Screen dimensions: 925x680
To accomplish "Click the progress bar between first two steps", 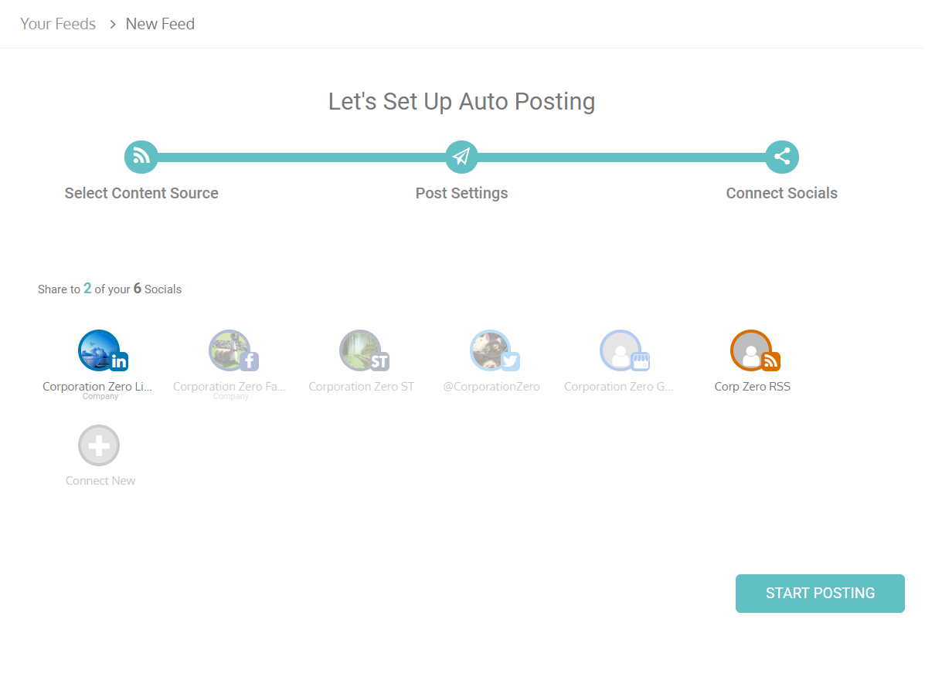I will tap(301, 157).
